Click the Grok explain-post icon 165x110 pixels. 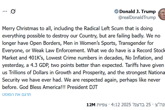[x=13, y=12]
